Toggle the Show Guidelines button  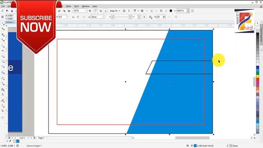click(105, 11)
